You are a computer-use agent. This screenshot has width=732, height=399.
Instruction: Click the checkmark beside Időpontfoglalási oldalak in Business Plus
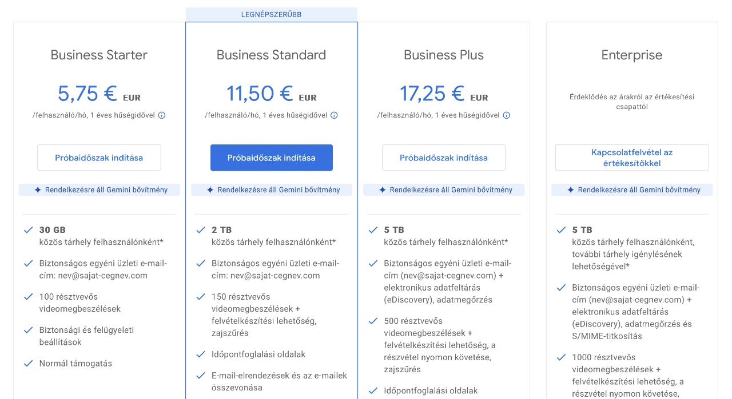(373, 390)
